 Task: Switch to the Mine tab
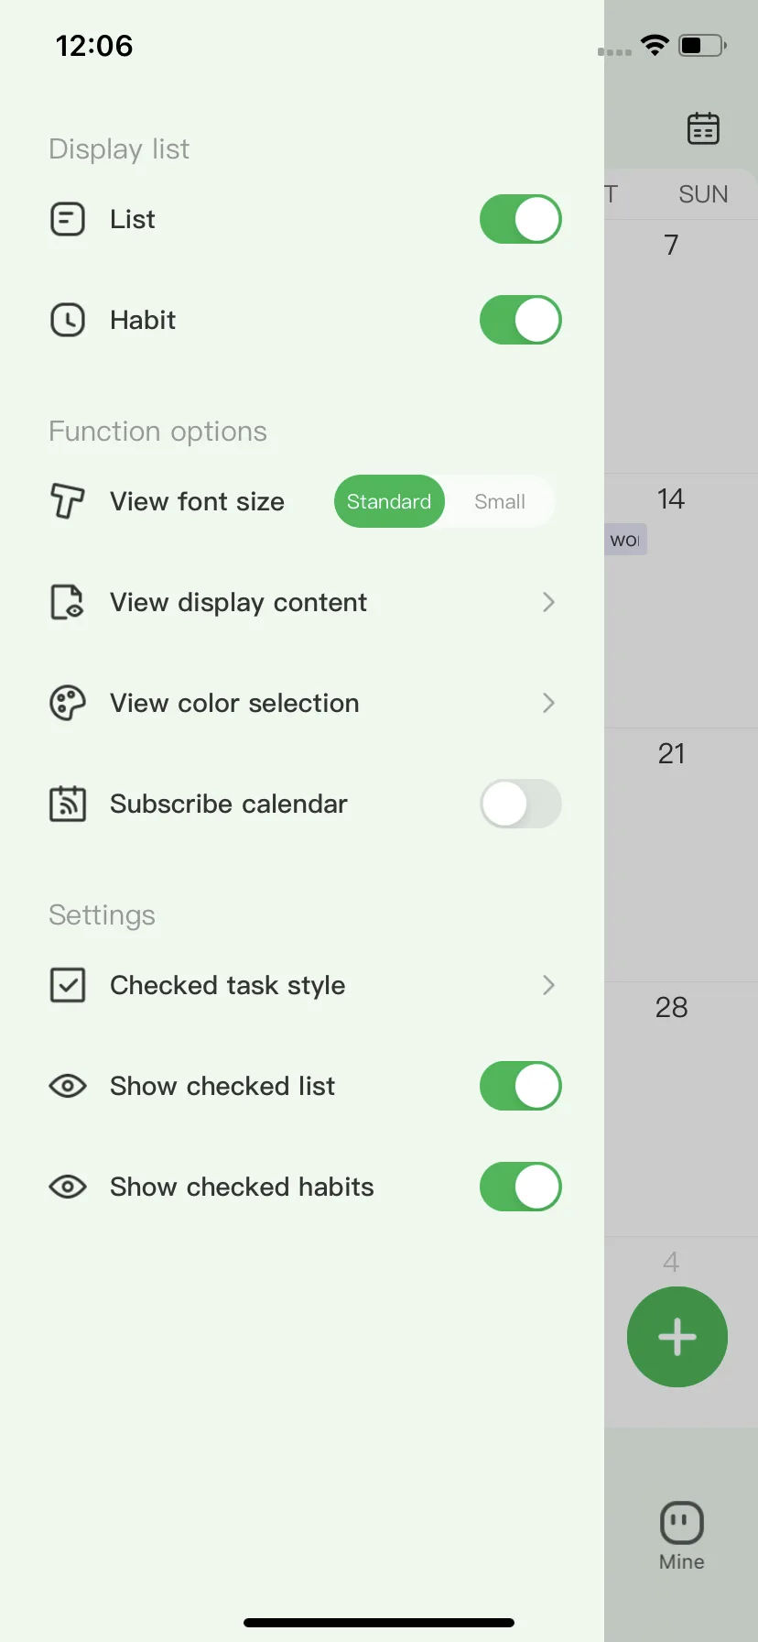point(682,1537)
